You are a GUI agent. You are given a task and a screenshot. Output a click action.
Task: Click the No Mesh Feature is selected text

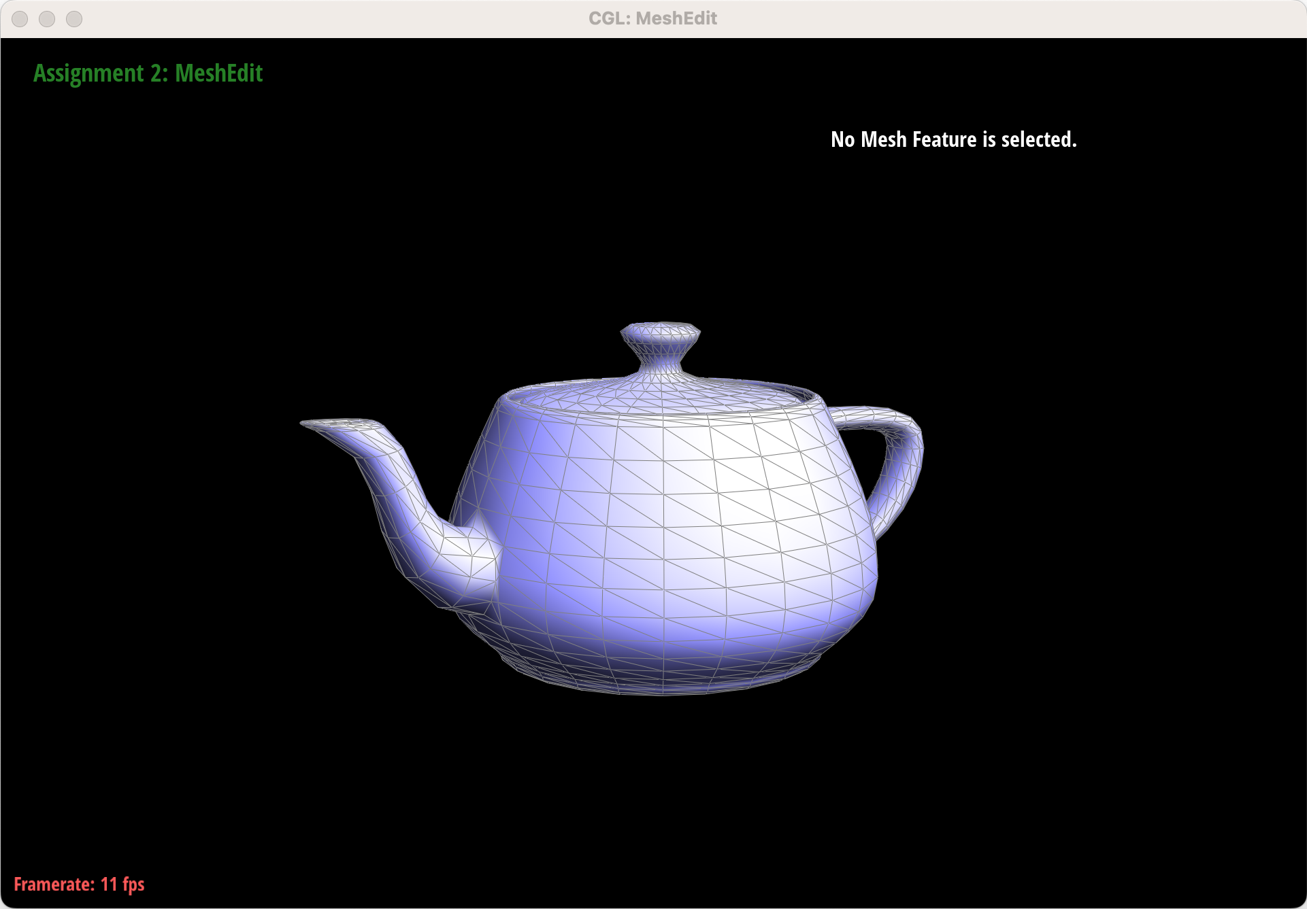(x=953, y=139)
